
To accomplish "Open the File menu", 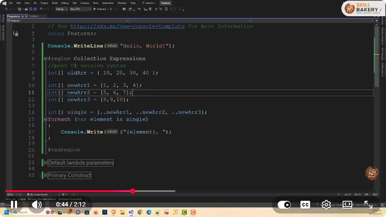I will 11,3.
